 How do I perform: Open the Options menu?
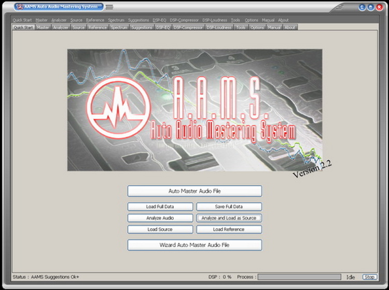pyautogui.click(x=252, y=20)
